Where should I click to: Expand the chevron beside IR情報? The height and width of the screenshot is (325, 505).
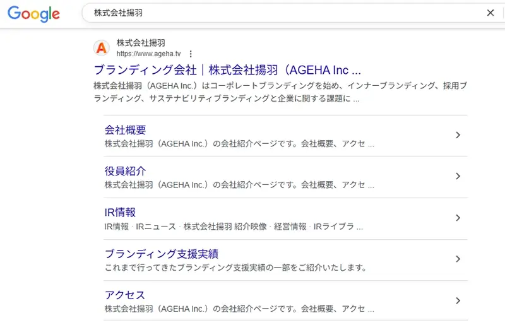click(x=458, y=218)
